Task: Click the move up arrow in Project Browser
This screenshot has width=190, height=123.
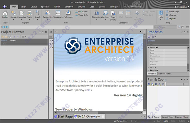Action: pyautogui.click(x=14, y=37)
